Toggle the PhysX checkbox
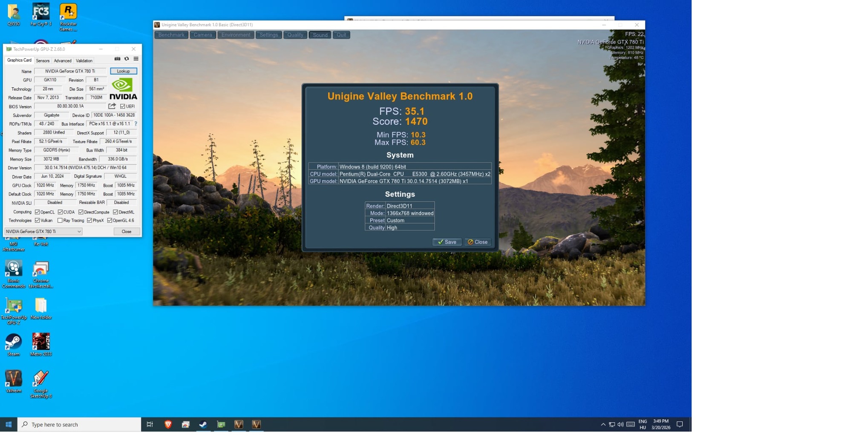The image size is (853, 446). click(x=89, y=220)
